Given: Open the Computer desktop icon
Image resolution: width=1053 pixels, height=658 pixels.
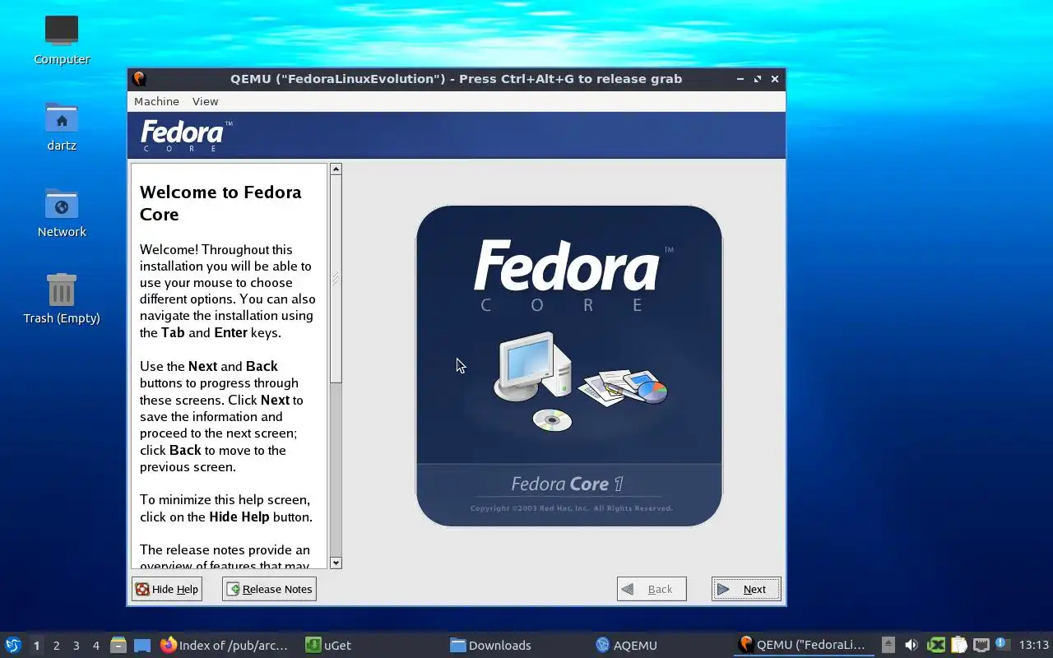Looking at the screenshot, I should [x=62, y=39].
